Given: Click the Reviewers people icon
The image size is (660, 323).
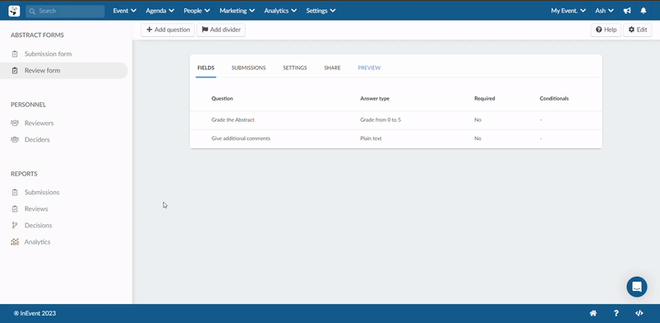Looking at the screenshot, I should coord(15,124).
